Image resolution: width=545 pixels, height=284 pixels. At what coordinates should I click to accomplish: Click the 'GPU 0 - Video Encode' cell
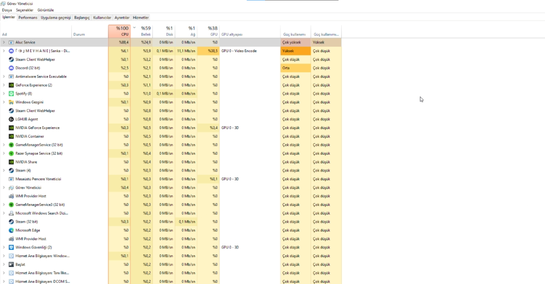click(x=250, y=51)
